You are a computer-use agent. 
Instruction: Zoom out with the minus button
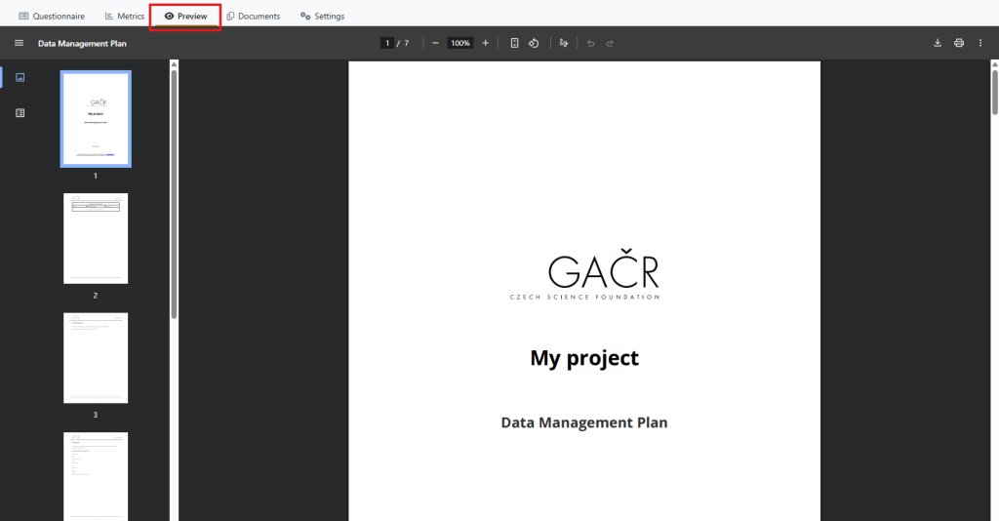(435, 43)
